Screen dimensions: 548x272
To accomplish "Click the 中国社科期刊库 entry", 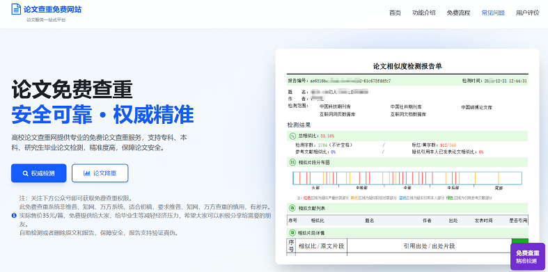I will point(406,106).
